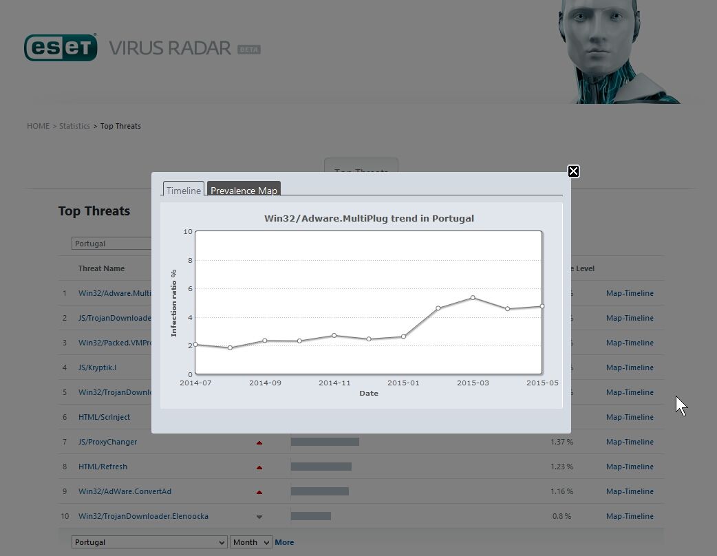
Task: Switch to the Prevalence Map tab
Action: point(244,191)
